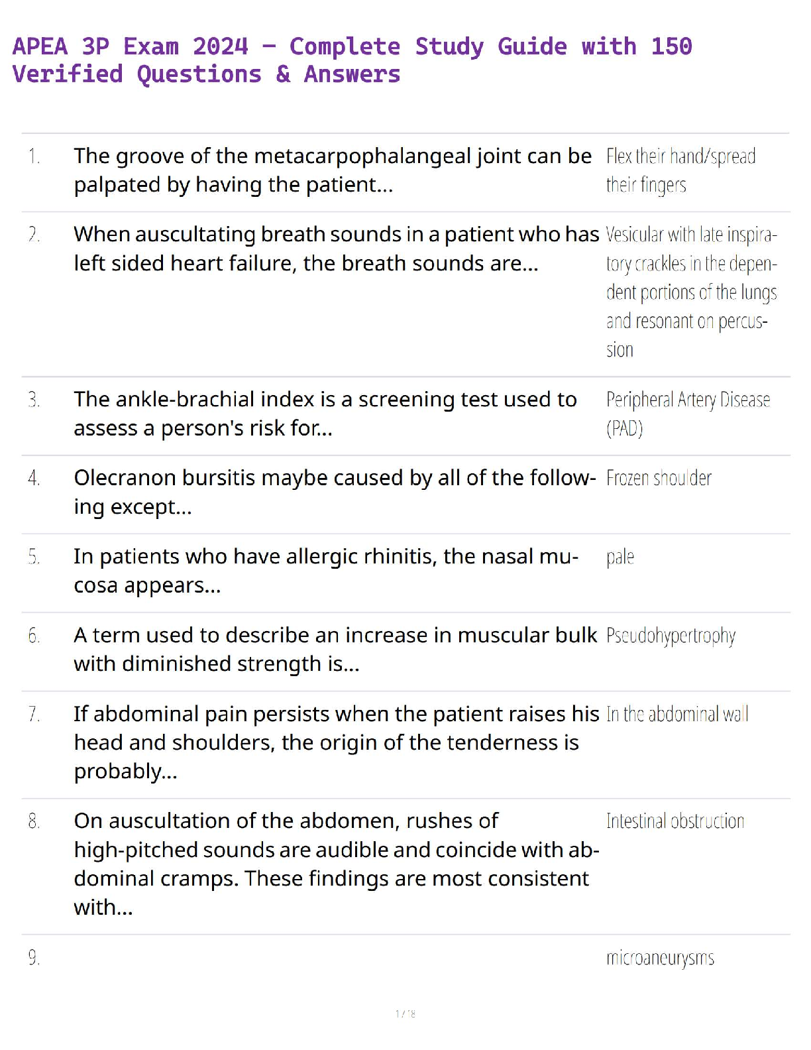The width and height of the screenshot is (811, 1050).
Task: Select the 'In the abdominal wall' answer
Action: 677,715
